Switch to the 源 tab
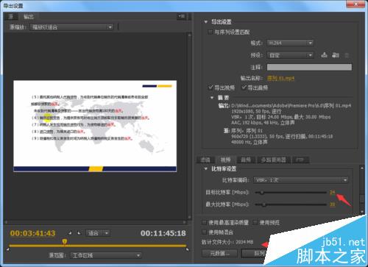 coord(11,16)
